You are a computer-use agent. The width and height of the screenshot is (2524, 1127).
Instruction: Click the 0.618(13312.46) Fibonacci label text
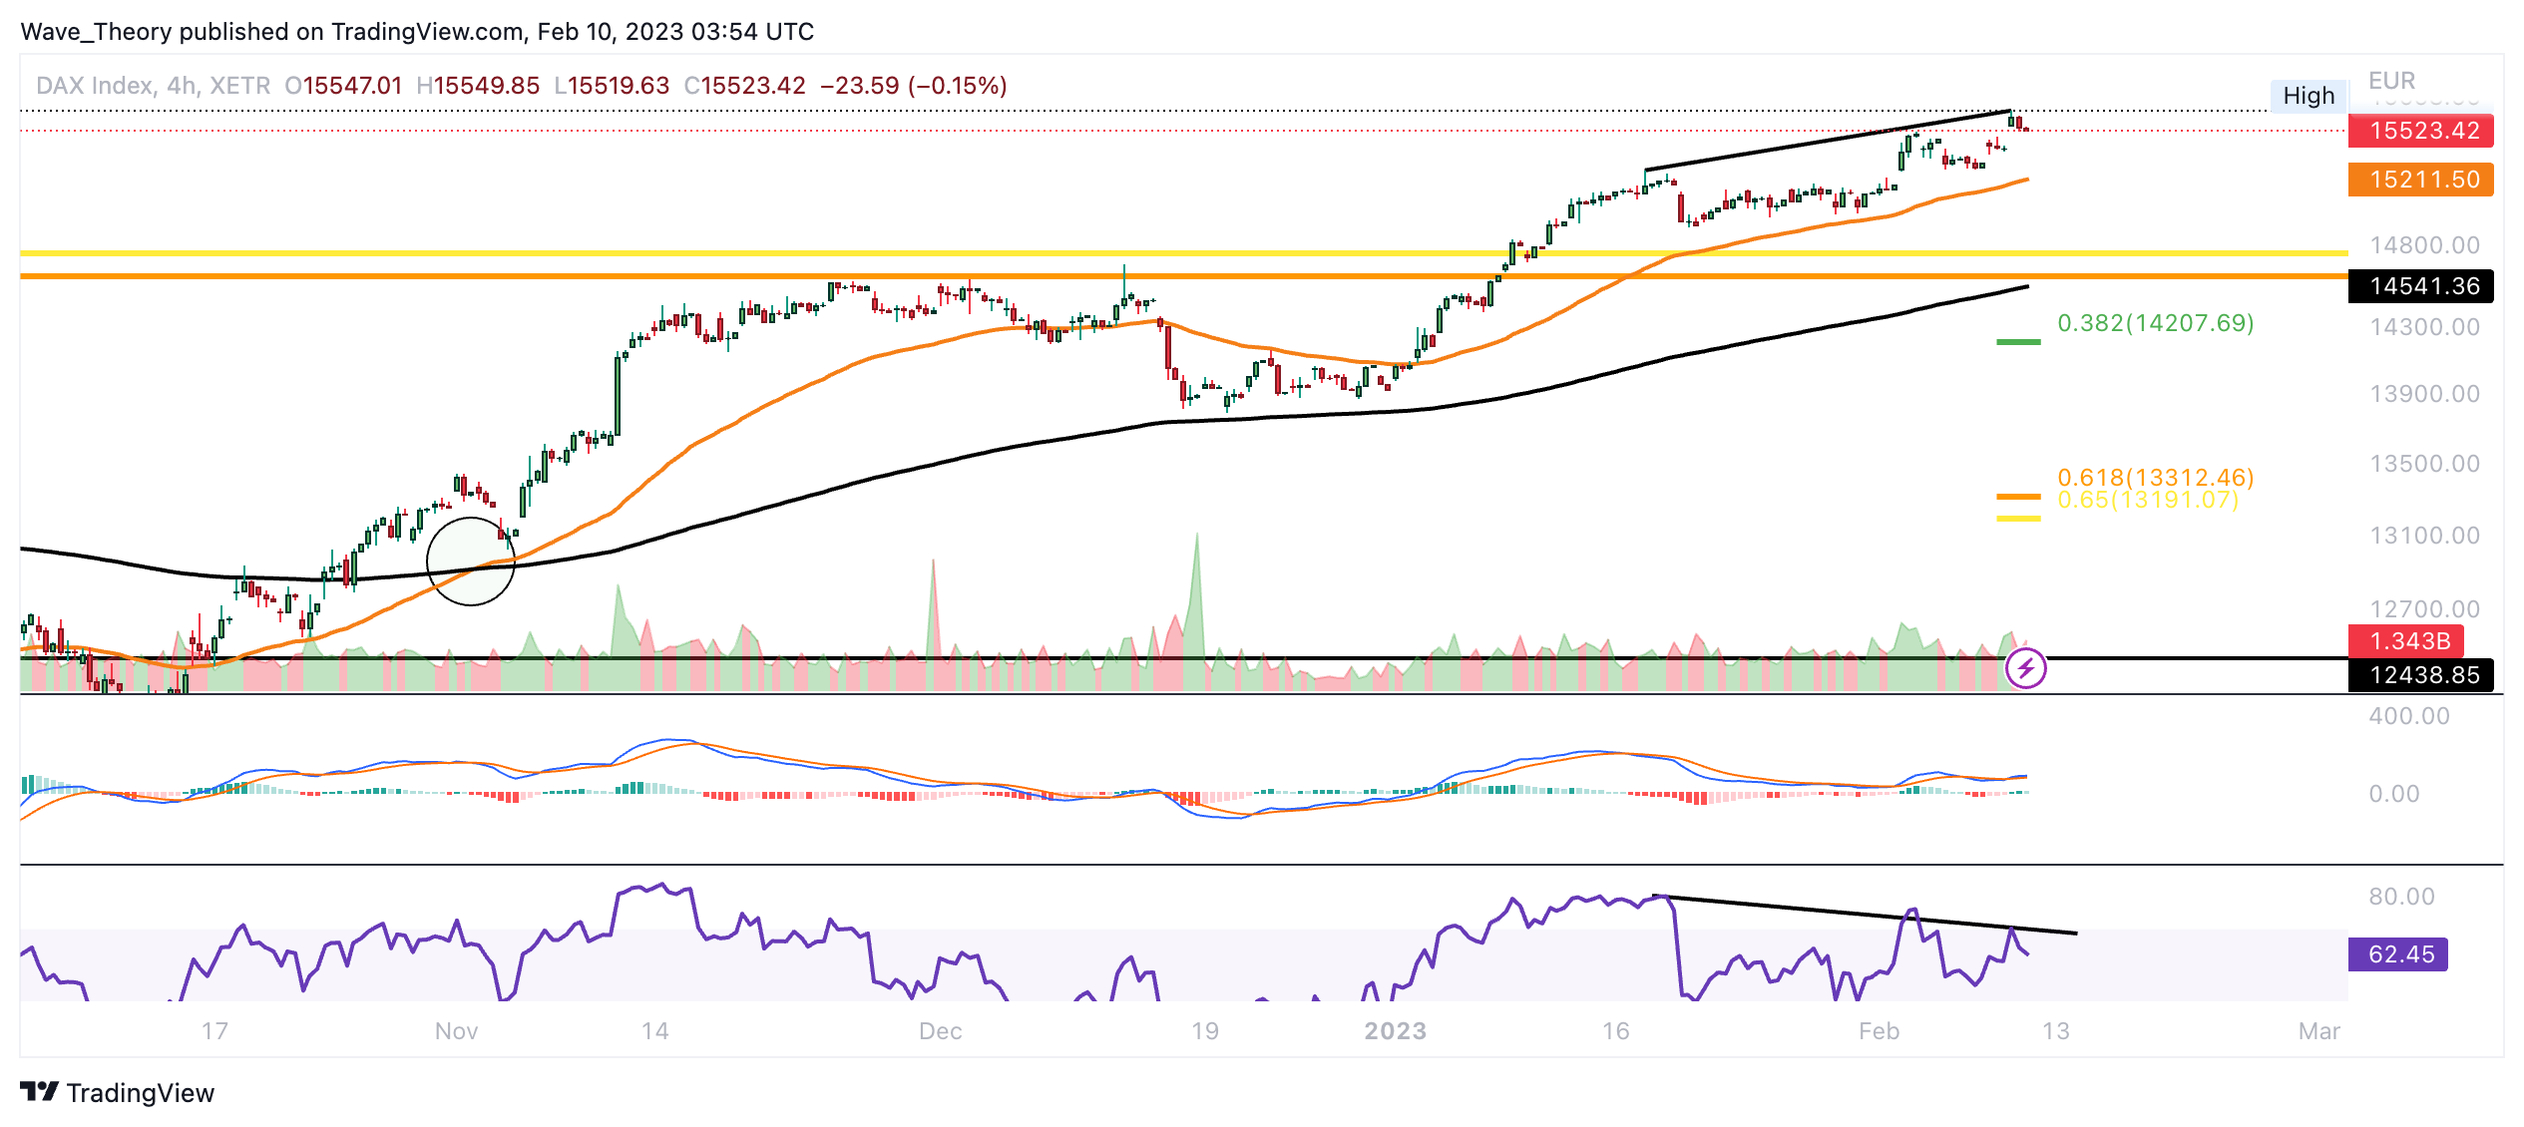coord(2155,478)
